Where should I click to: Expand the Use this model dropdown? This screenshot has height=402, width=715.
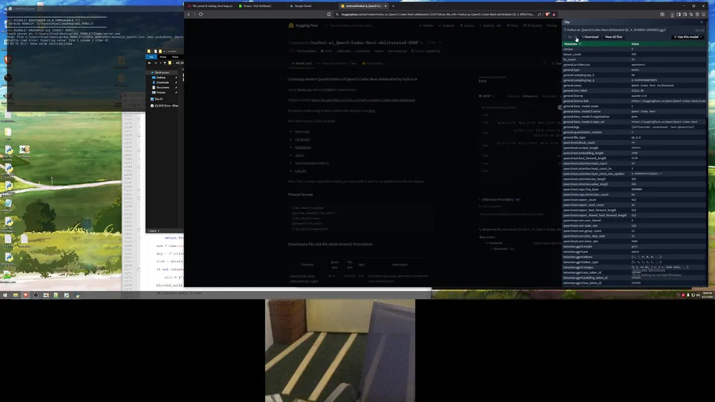click(687, 37)
